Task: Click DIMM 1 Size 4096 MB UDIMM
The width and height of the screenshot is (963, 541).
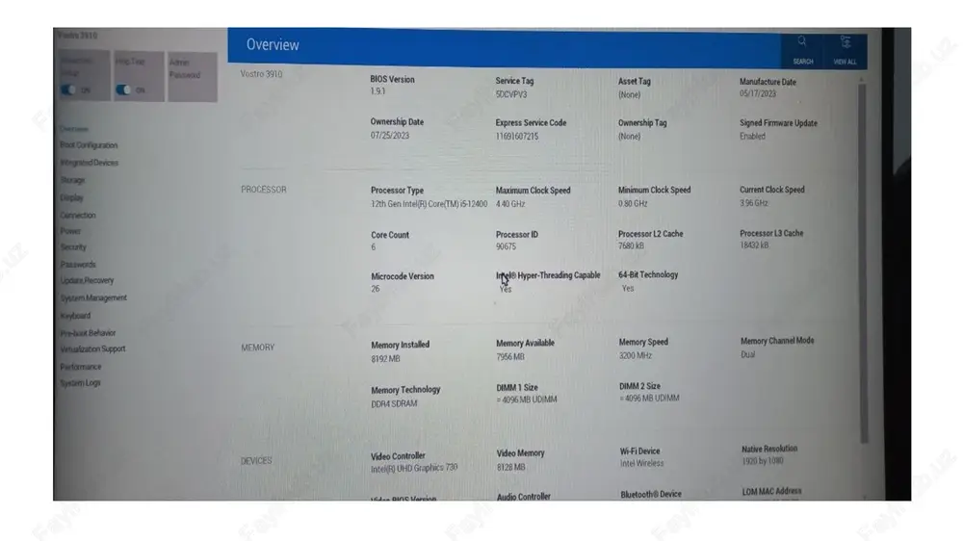Action: click(x=527, y=399)
